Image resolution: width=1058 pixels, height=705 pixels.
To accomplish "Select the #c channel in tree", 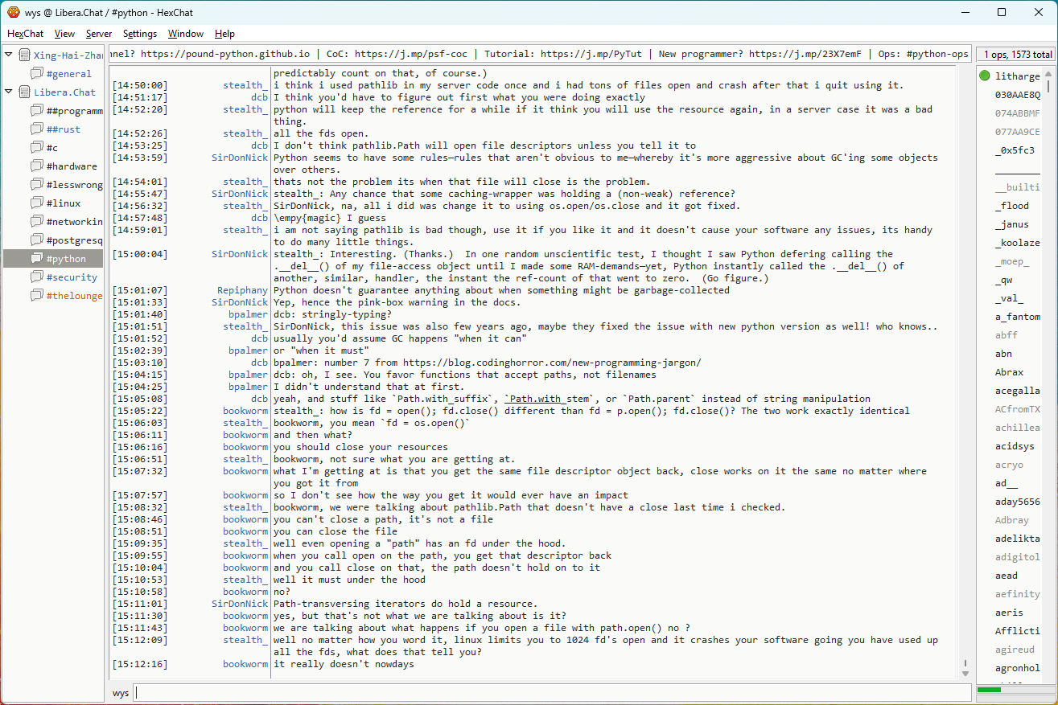I will tap(52, 148).
